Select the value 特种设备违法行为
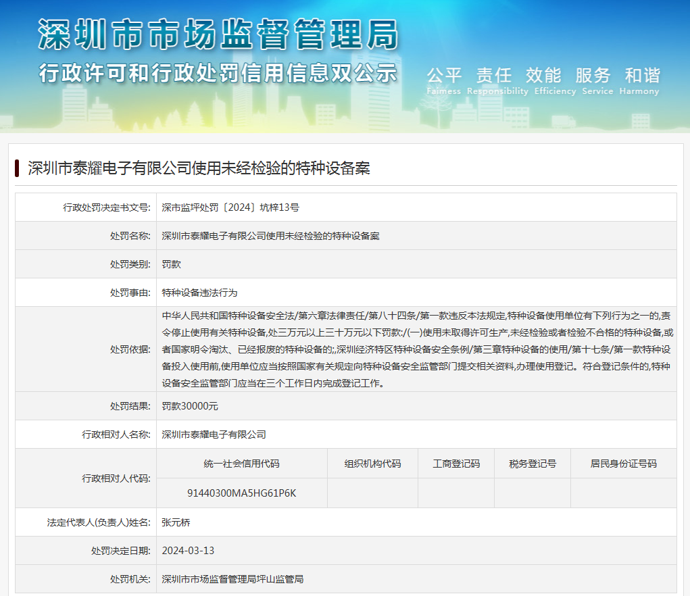The height and width of the screenshot is (596, 690). (x=199, y=293)
